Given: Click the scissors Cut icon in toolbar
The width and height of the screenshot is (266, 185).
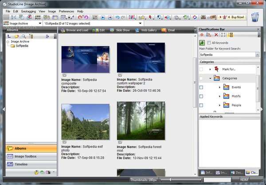Looking at the screenshot, I should (13, 17).
